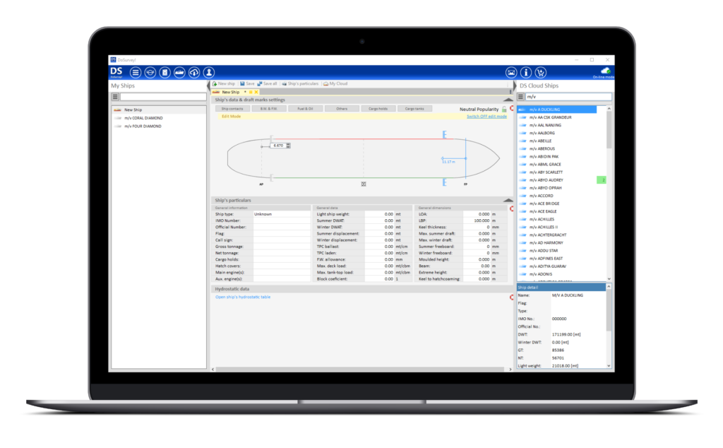Click Switch OFF edit mode
Screen dimensions: 723x448
[x=486, y=116]
